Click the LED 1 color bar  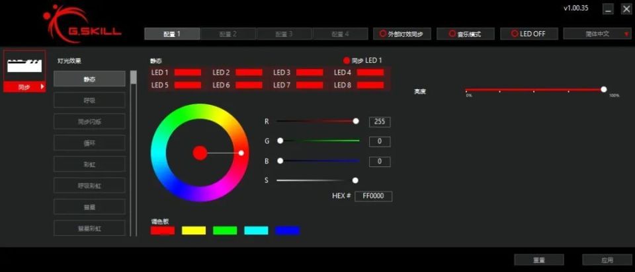pyautogui.click(x=187, y=73)
